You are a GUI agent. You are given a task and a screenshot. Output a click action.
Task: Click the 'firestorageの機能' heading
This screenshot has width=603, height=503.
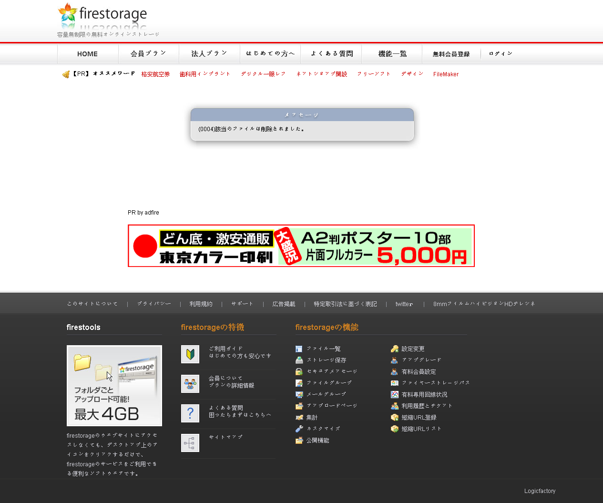[327, 327]
